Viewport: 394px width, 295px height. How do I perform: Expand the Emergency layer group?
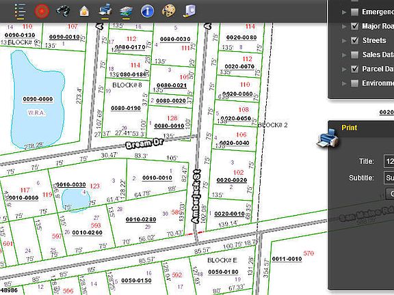click(x=344, y=12)
